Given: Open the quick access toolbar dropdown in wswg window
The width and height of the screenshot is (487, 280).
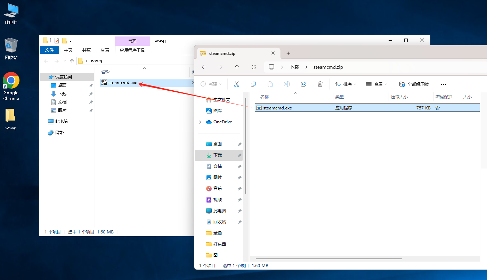Looking at the screenshot, I should coord(71,41).
